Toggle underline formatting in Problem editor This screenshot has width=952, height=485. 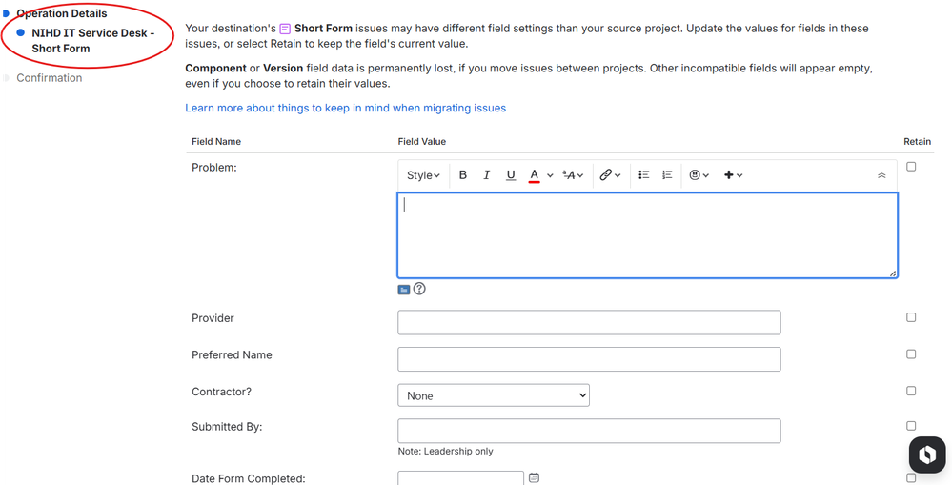(511, 174)
